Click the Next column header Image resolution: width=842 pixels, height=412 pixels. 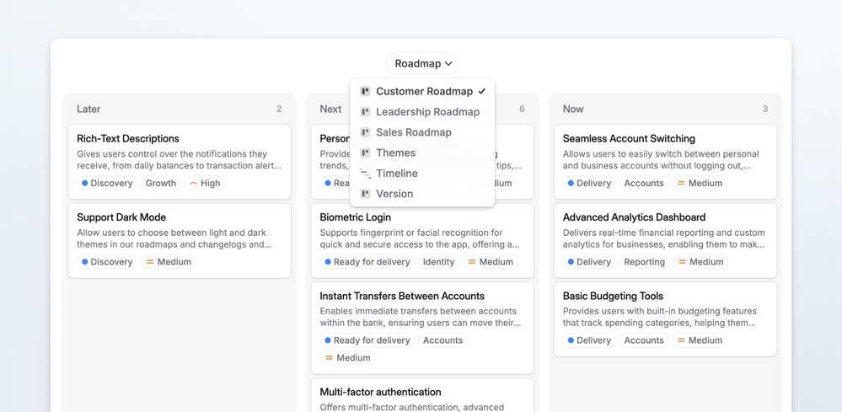(330, 109)
